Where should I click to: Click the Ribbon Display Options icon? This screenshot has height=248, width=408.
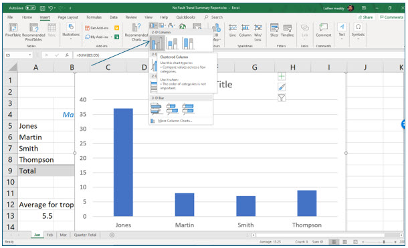[x=364, y=8]
